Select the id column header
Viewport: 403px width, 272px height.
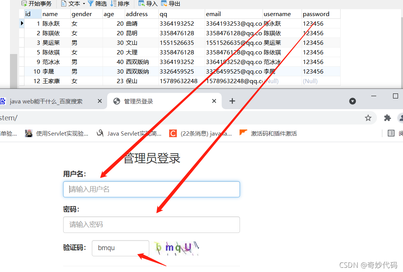tap(33, 14)
